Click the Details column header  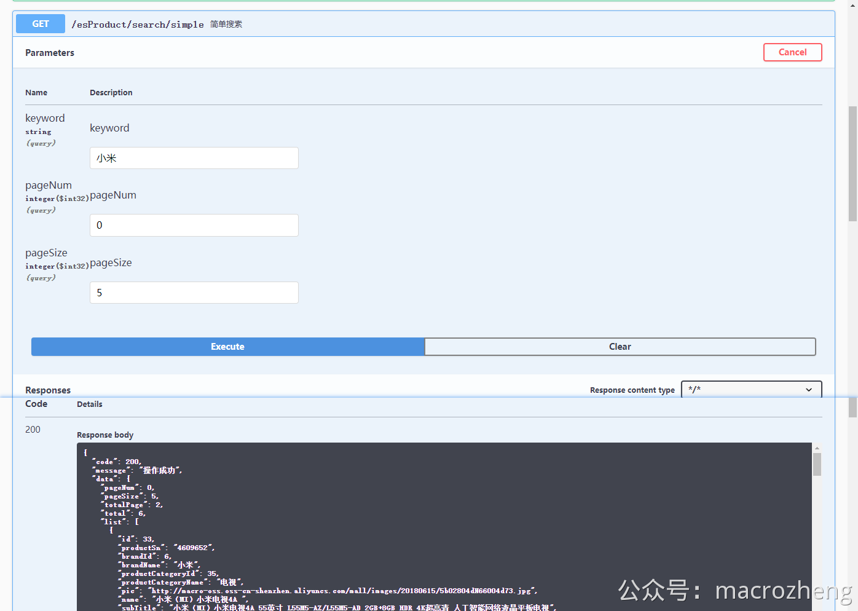click(x=90, y=404)
